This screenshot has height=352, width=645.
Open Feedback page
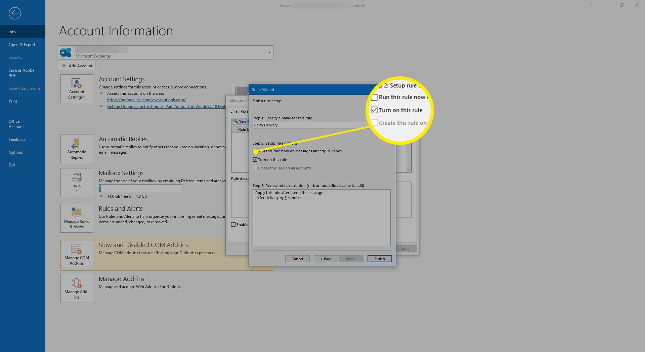tap(23, 139)
